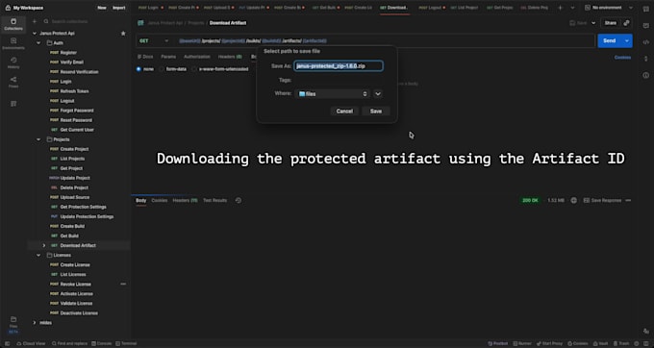Click Cancel in the save file dialog
The image size is (654, 348).
344,112
